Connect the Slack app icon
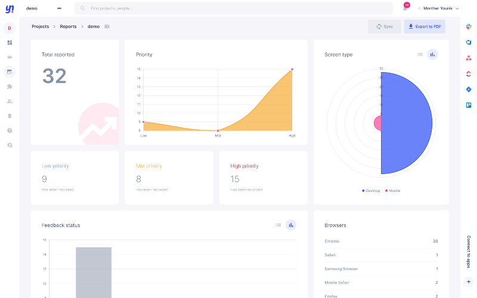The width and height of the screenshot is (477, 298). point(469,26)
